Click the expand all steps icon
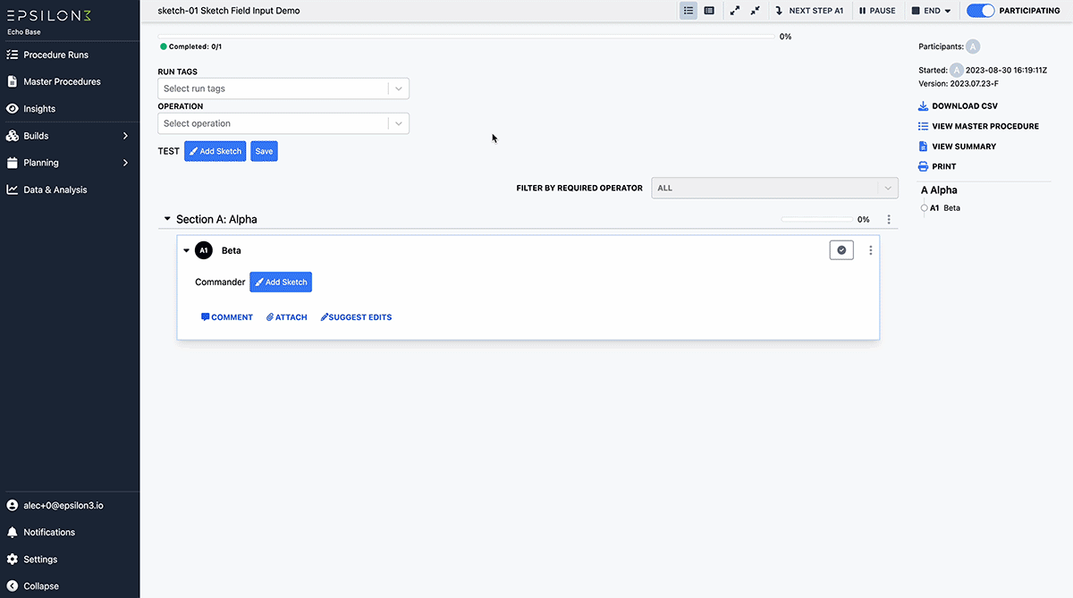This screenshot has width=1073, height=598. point(736,10)
